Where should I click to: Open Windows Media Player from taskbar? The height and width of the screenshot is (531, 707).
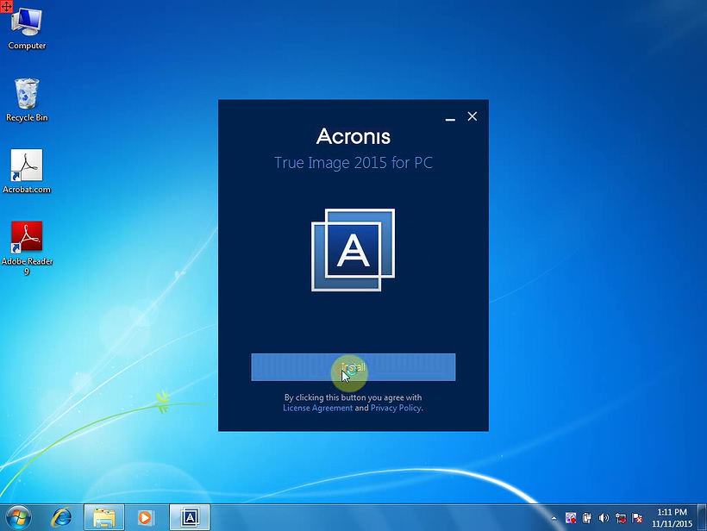(145, 517)
